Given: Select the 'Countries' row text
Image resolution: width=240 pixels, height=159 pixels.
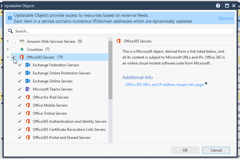Looking at the screenshot, I should coord(35,50).
